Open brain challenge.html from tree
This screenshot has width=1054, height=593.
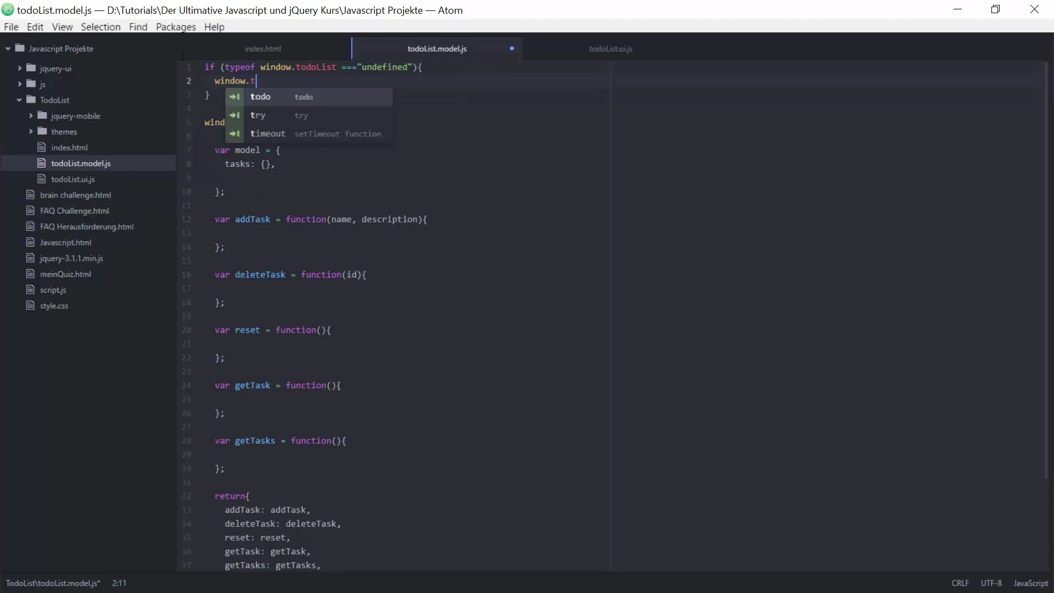click(75, 195)
